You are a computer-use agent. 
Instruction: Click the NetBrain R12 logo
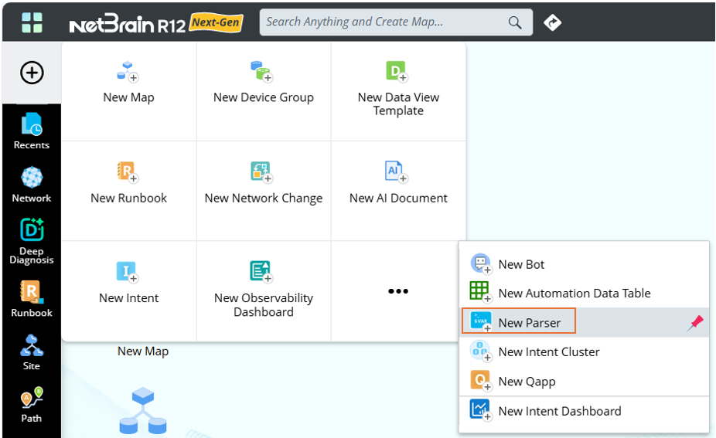[128, 24]
